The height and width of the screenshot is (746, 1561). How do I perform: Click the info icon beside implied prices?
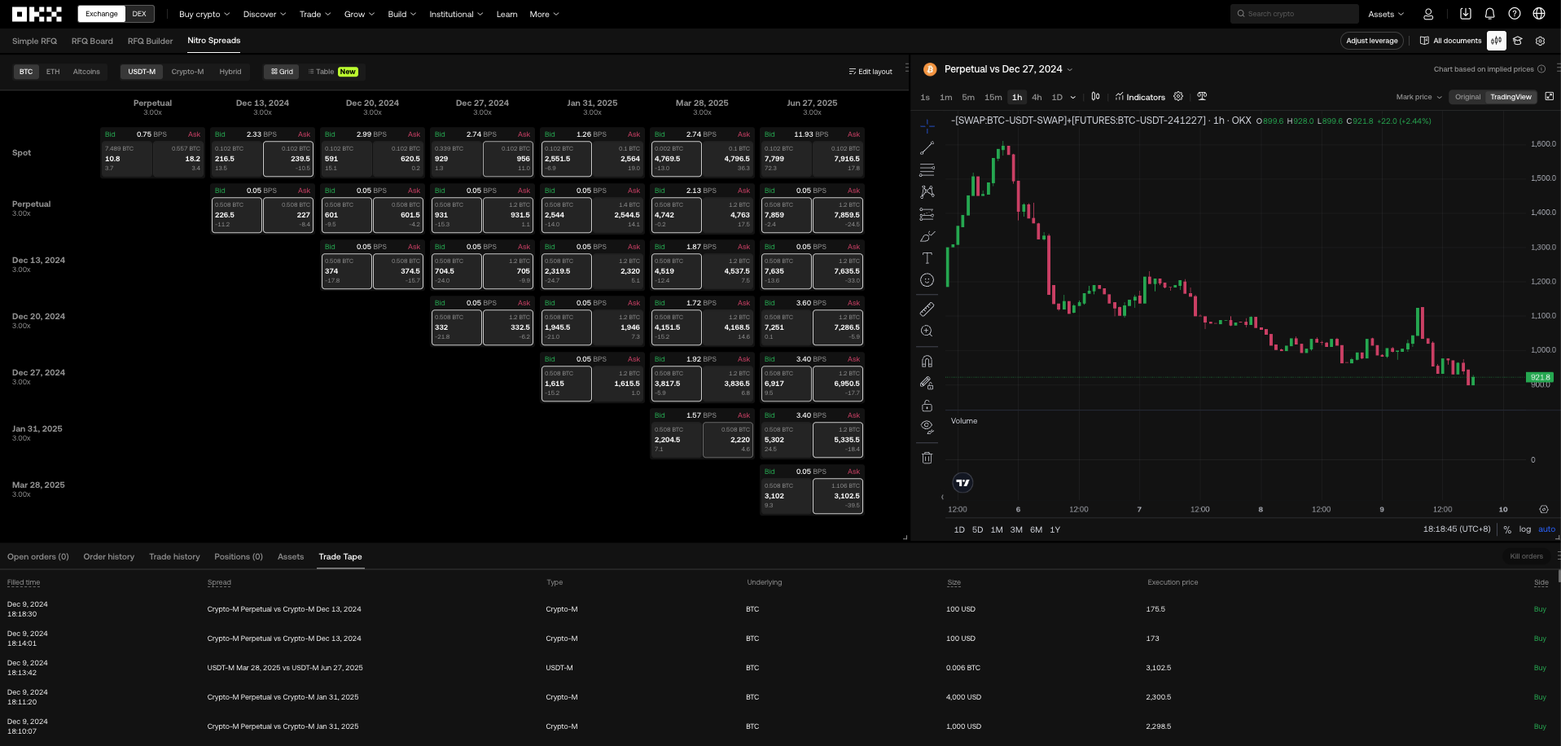click(1541, 69)
